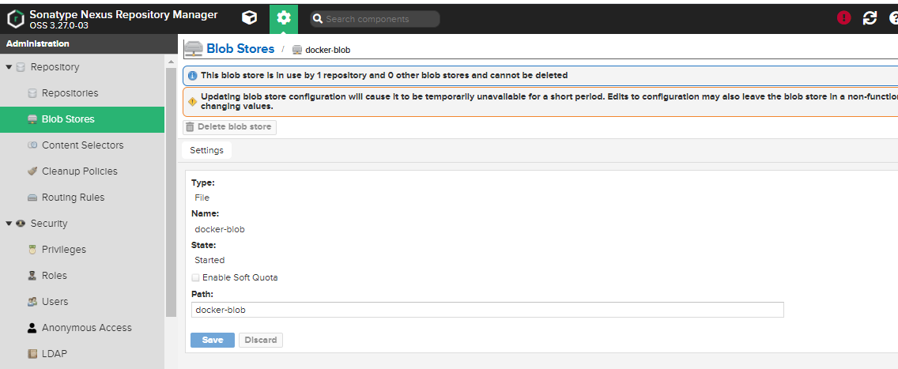The height and width of the screenshot is (369, 898).
Task: Click the Content Selectors icon in sidebar
Action: click(x=32, y=145)
